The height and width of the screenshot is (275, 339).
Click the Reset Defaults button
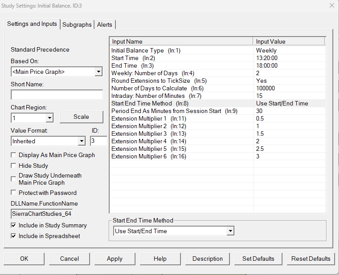coord(310,259)
